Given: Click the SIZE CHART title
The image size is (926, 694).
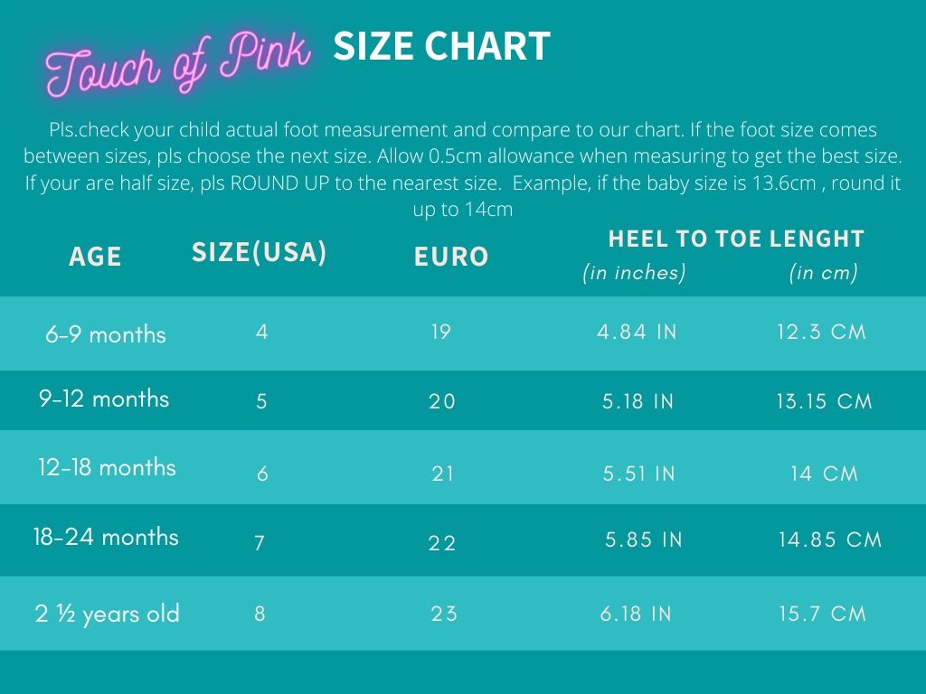Looking at the screenshot, I should [441, 47].
